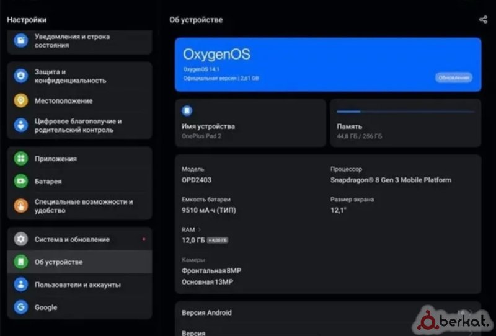Viewport: 496px width, 336px height.
Task: Tap the RAM expansion +4,00 ГБ badge
Action: (218, 241)
